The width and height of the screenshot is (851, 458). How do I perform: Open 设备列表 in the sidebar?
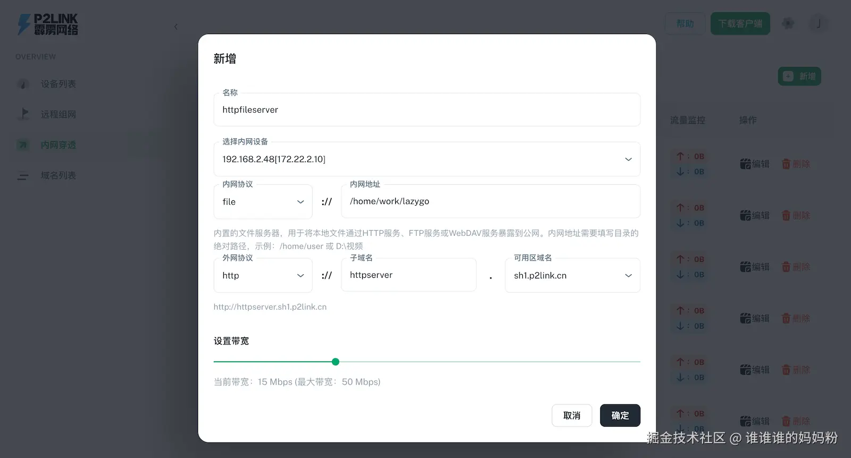(x=58, y=84)
